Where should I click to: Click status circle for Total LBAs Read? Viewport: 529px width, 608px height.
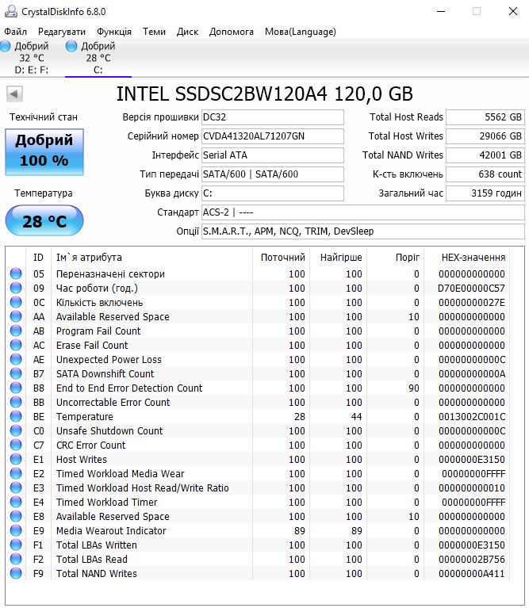point(16,559)
